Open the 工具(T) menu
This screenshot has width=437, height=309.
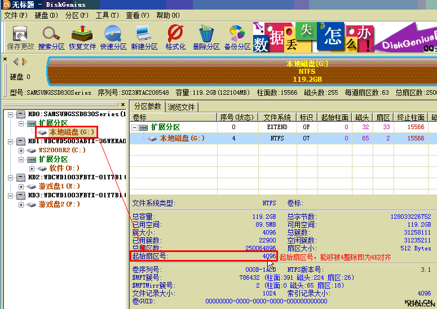click(107, 15)
